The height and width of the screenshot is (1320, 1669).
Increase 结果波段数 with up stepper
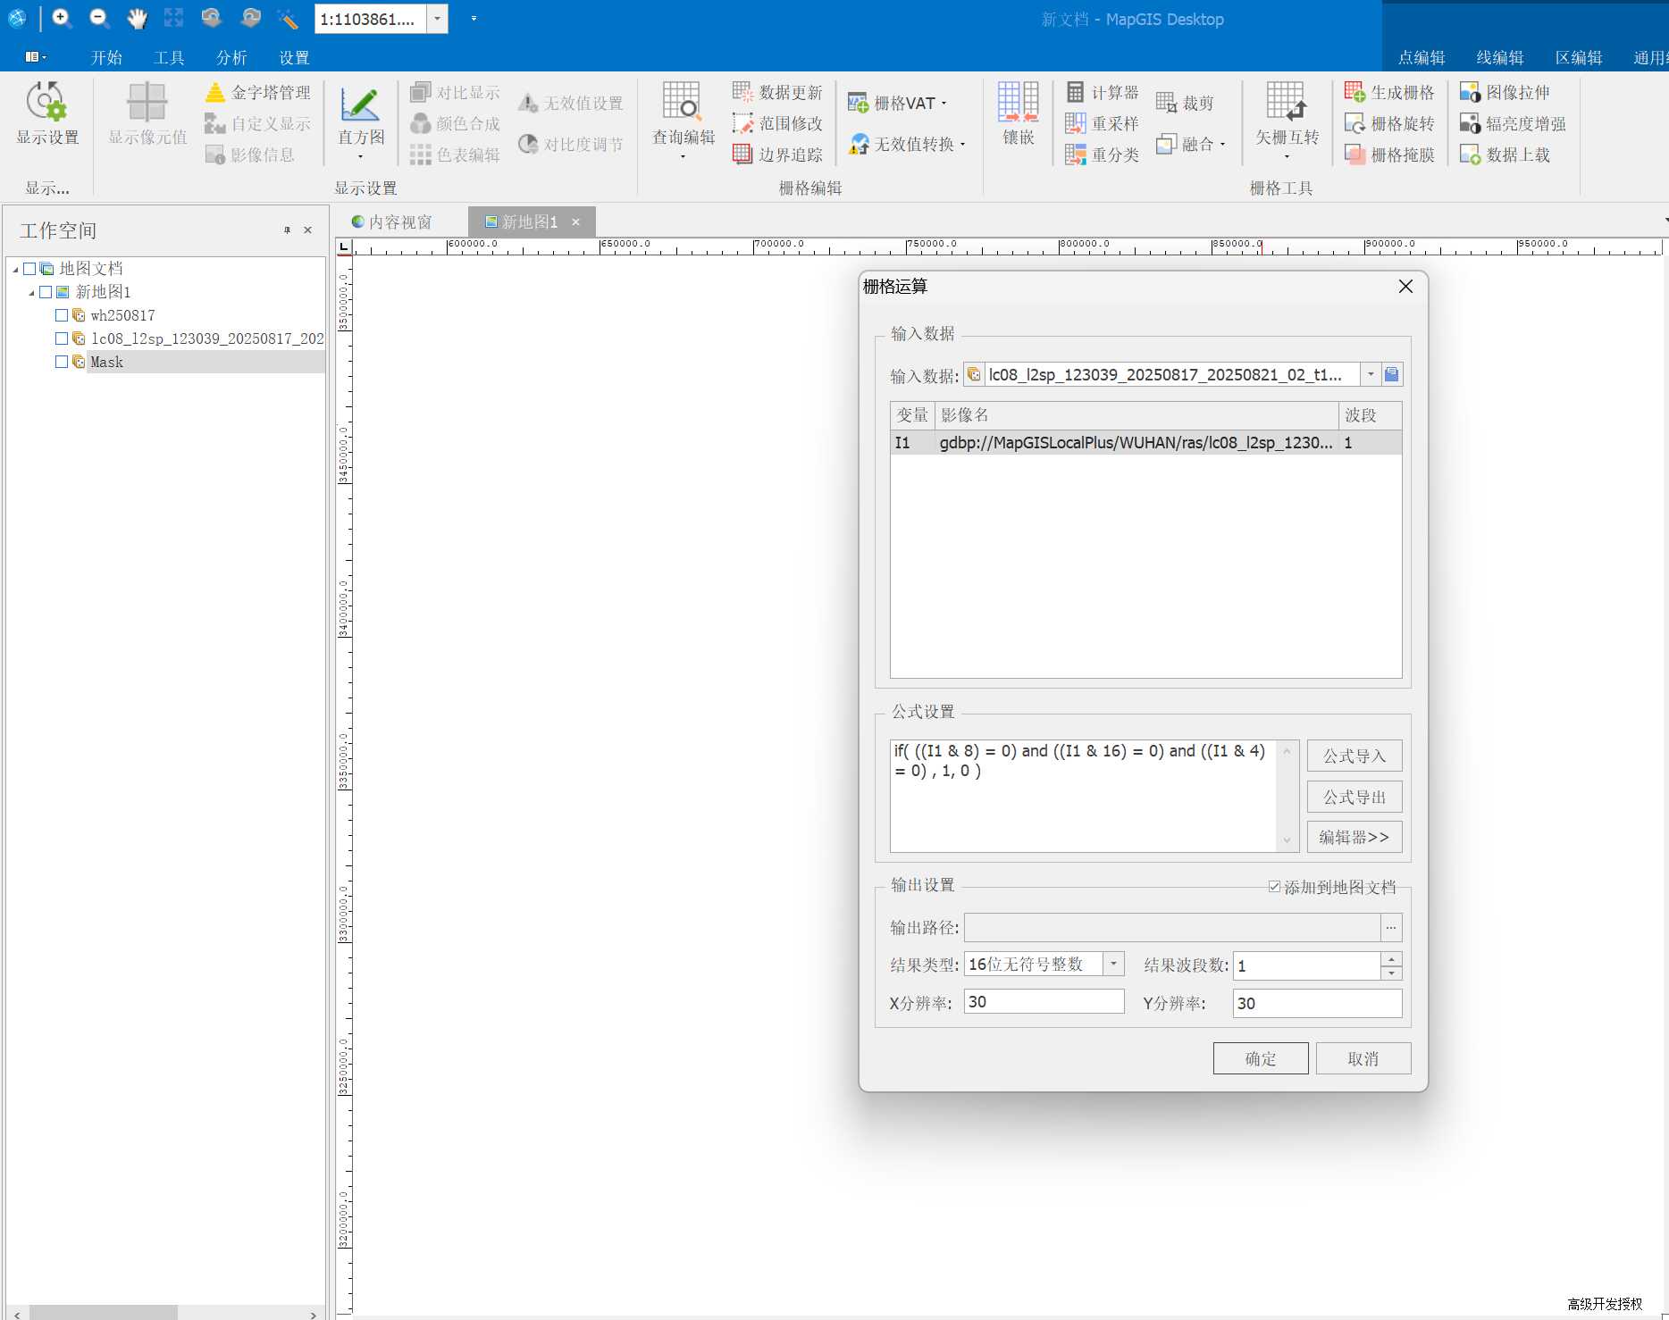[x=1391, y=958]
